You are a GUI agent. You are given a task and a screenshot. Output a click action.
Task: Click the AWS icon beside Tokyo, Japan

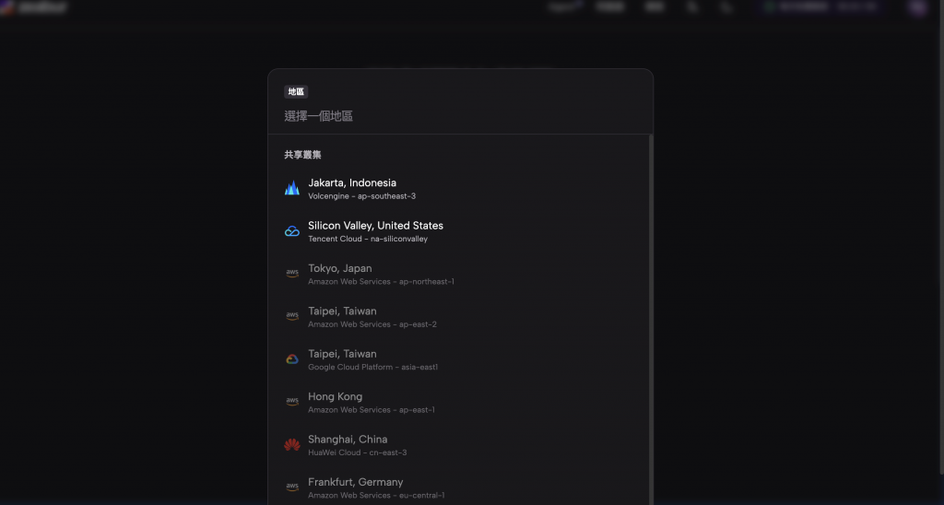[292, 274]
